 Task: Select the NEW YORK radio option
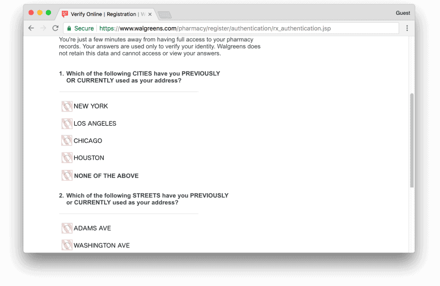pyautogui.click(x=67, y=106)
